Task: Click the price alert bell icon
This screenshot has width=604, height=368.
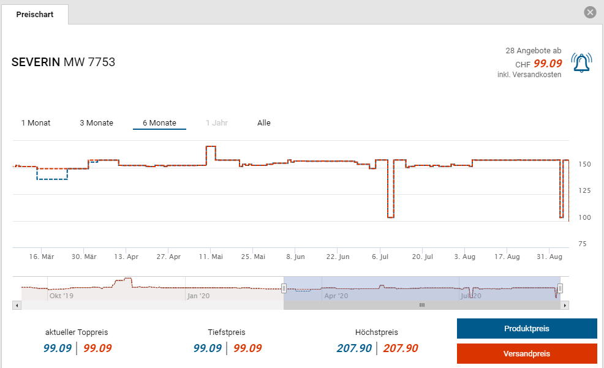Action: pyautogui.click(x=581, y=62)
